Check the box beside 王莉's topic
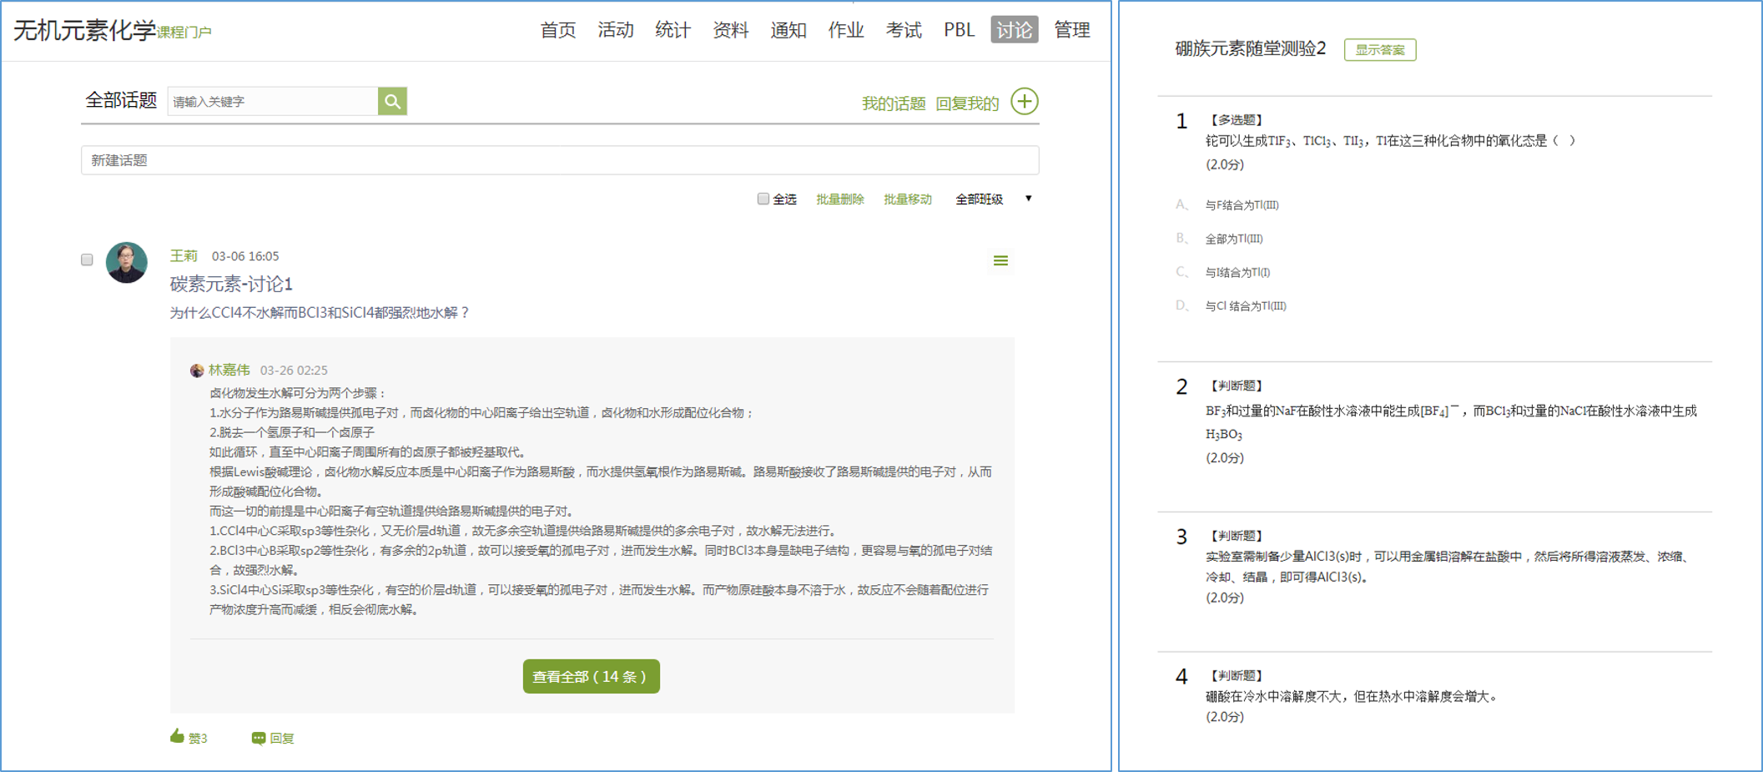Image resolution: width=1763 pixels, height=772 pixels. (x=87, y=260)
